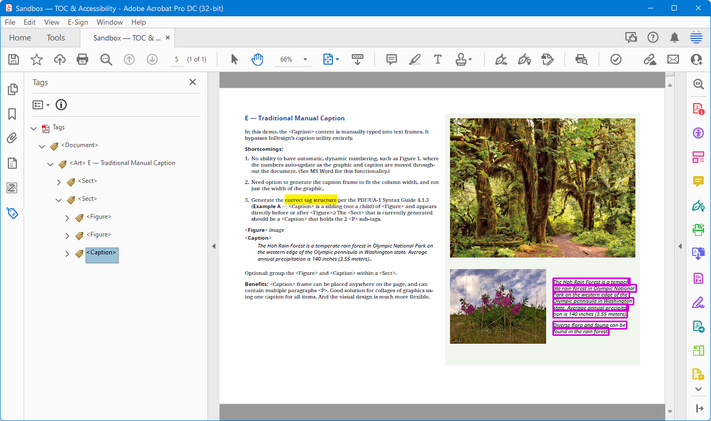The height and width of the screenshot is (421, 711).
Task: Switch to the Home tab
Action: click(x=20, y=37)
